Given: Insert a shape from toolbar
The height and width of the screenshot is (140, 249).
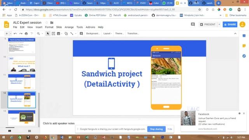Looking at the screenshot, I should click(x=66, y=33).
